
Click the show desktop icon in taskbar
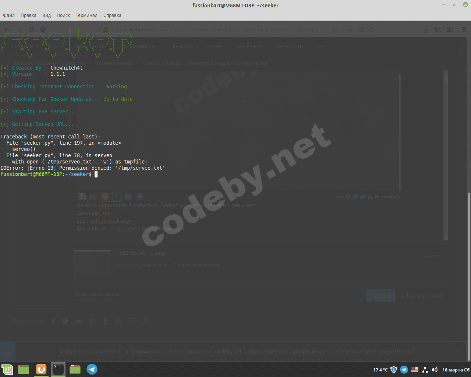24,369
